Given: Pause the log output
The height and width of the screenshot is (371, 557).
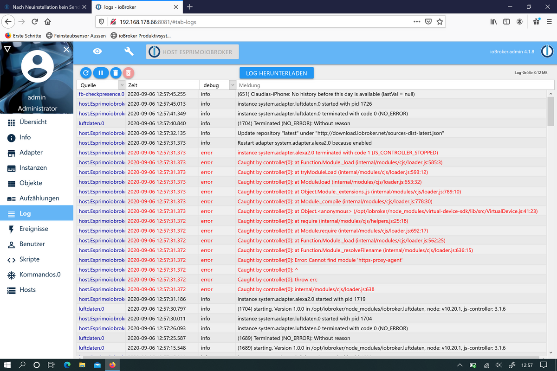Looking at the screenshot, I should click(x=101, y=73).
